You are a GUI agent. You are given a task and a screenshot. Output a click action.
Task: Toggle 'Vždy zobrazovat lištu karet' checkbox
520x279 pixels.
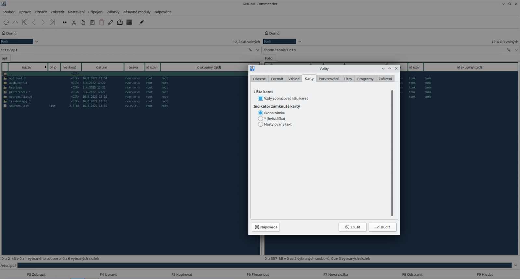[x=260, y=98]
